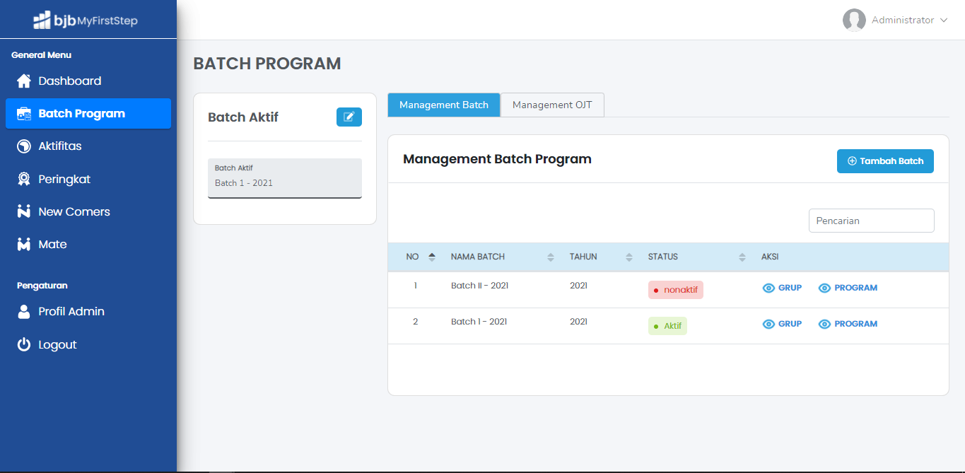Viewport: 965px width, 473px height.
Task: Click the New Comers sidebar icon
Action: 24,211
